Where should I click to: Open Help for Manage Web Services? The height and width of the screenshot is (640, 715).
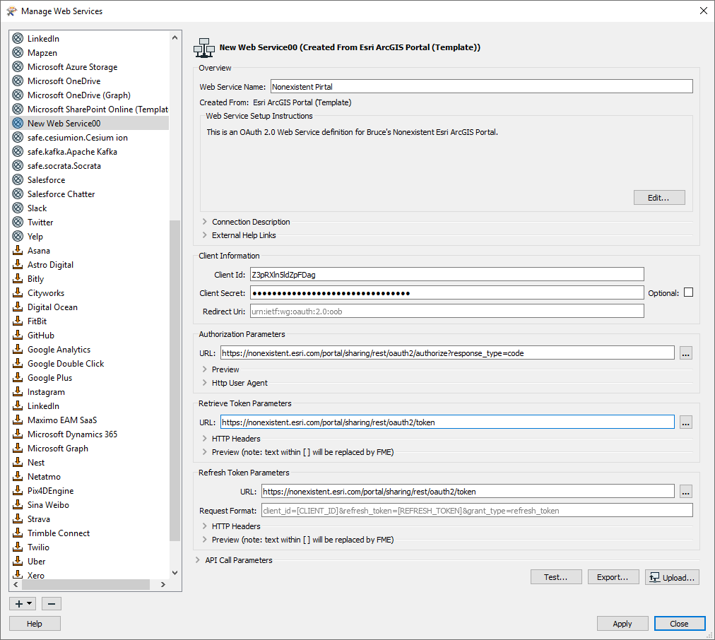click(x=35, y=624)
